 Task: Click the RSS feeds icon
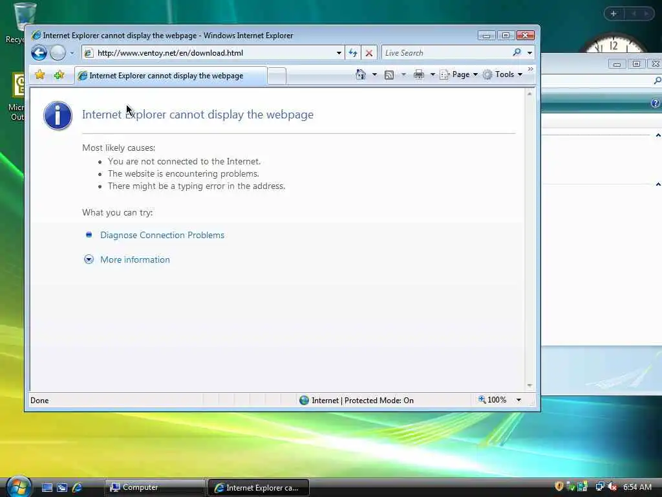coord(389,75)
